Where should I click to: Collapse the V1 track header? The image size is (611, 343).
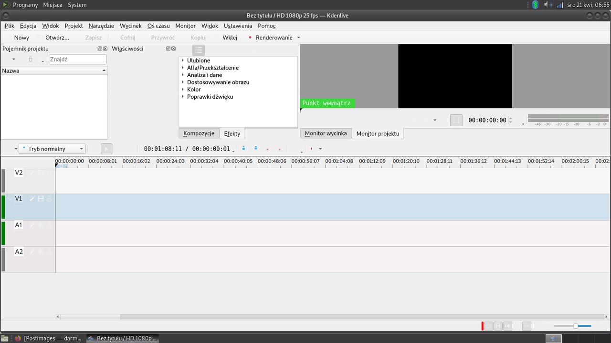tap(10, 199)
